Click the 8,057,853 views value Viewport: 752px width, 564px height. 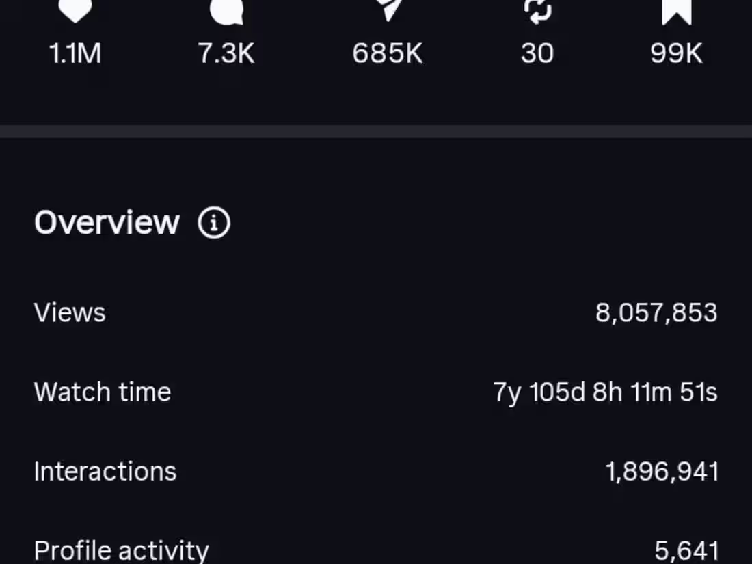click(656, 312)
